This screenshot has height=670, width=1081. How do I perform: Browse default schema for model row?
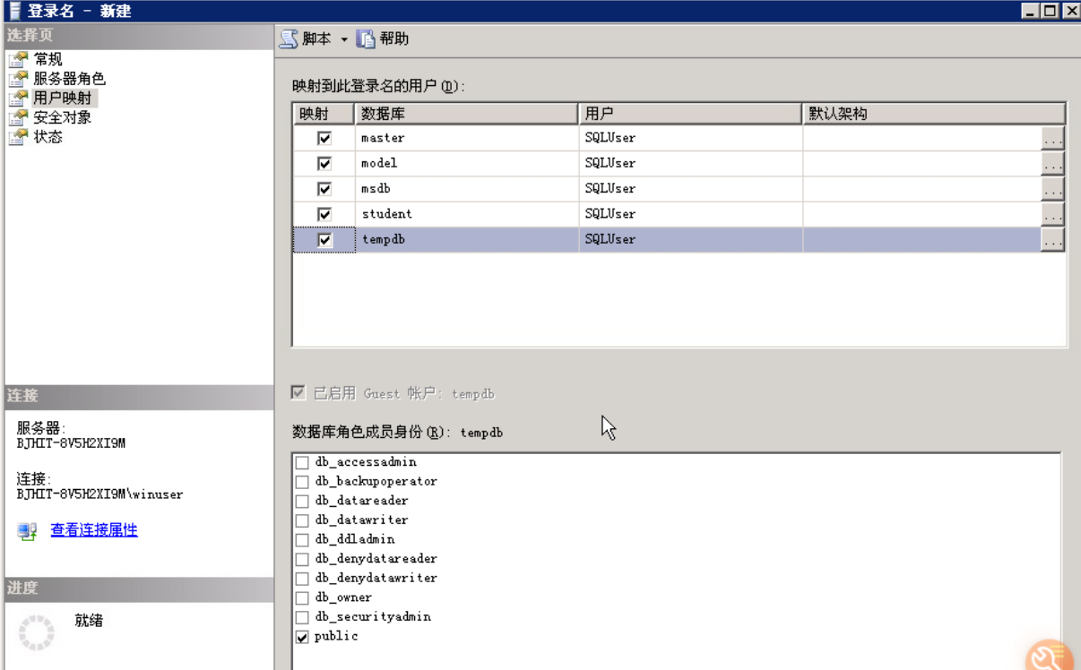[x=1052, y=163]
